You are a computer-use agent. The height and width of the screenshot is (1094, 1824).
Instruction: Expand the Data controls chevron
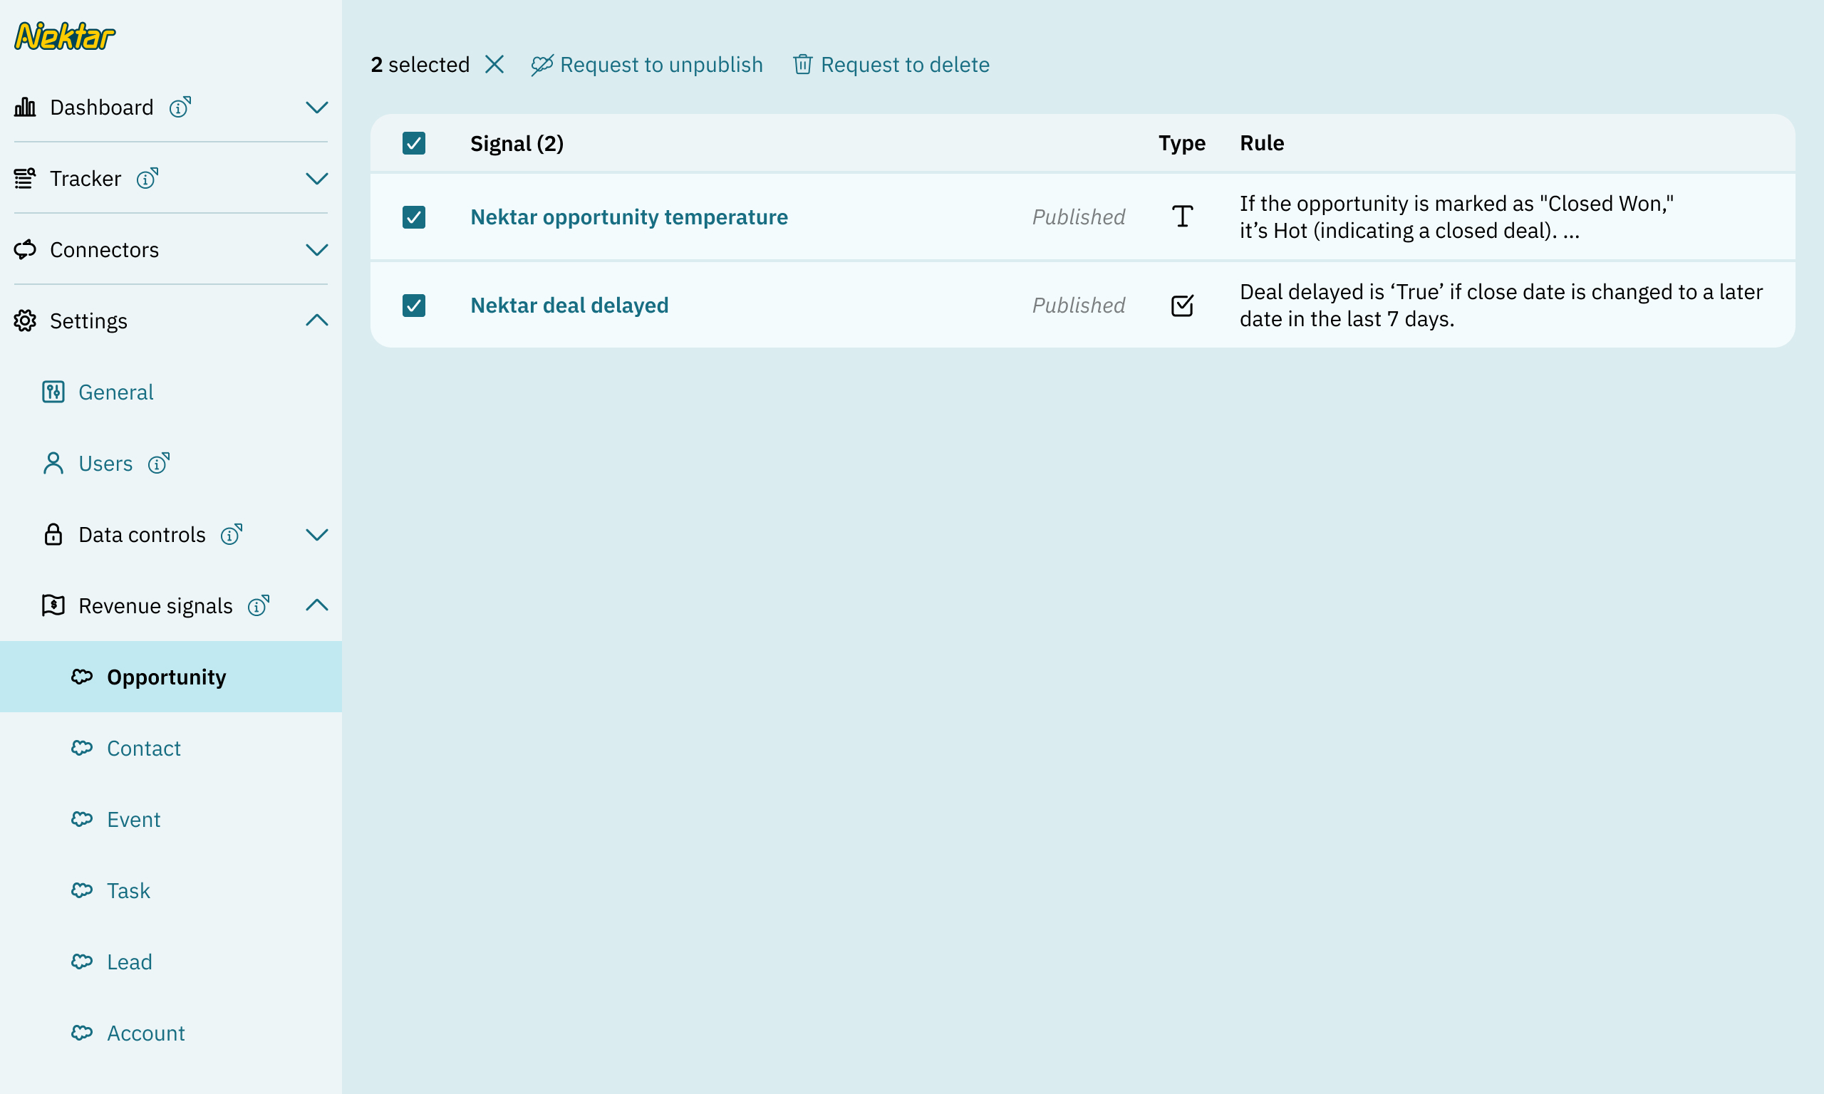pyautogui.click(x=317, y=534)
